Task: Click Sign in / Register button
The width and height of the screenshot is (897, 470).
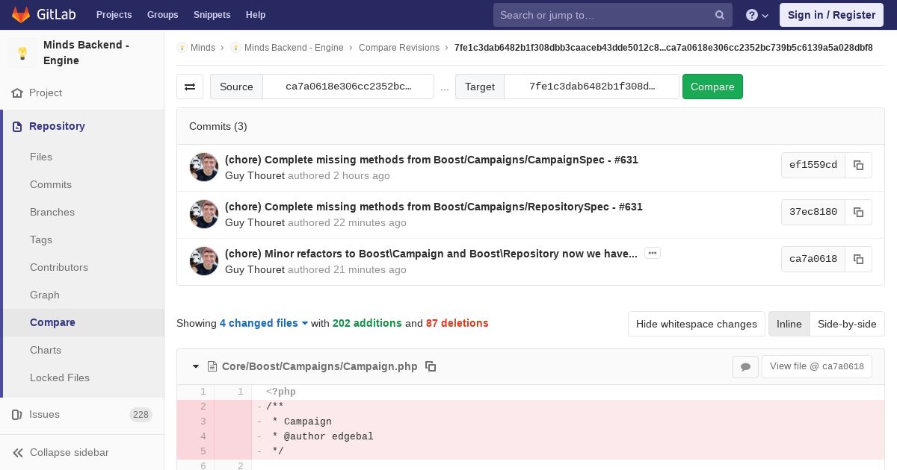Action: [x=831, y=15]
